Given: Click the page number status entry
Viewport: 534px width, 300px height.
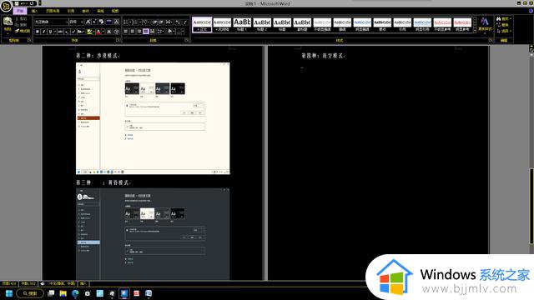Looking at the screenshot, I should point(9,283).
